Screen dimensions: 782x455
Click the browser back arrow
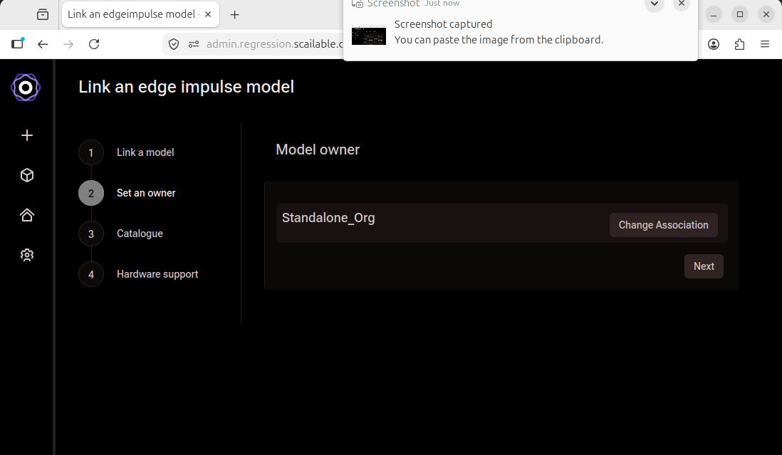coord(43,44)
